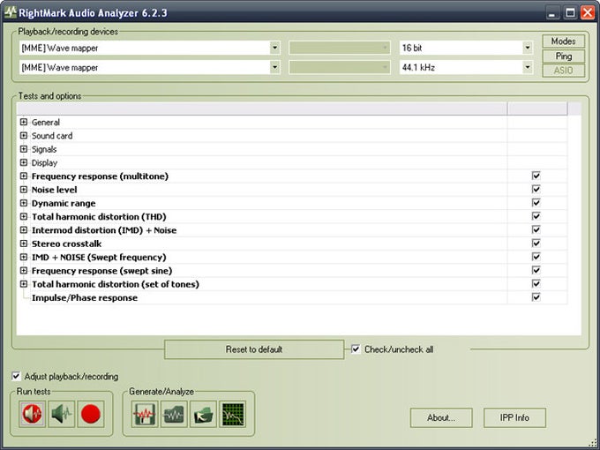
Task: Click the Load results folder icon
Action: pyautogui.click(x=203, y=414)
